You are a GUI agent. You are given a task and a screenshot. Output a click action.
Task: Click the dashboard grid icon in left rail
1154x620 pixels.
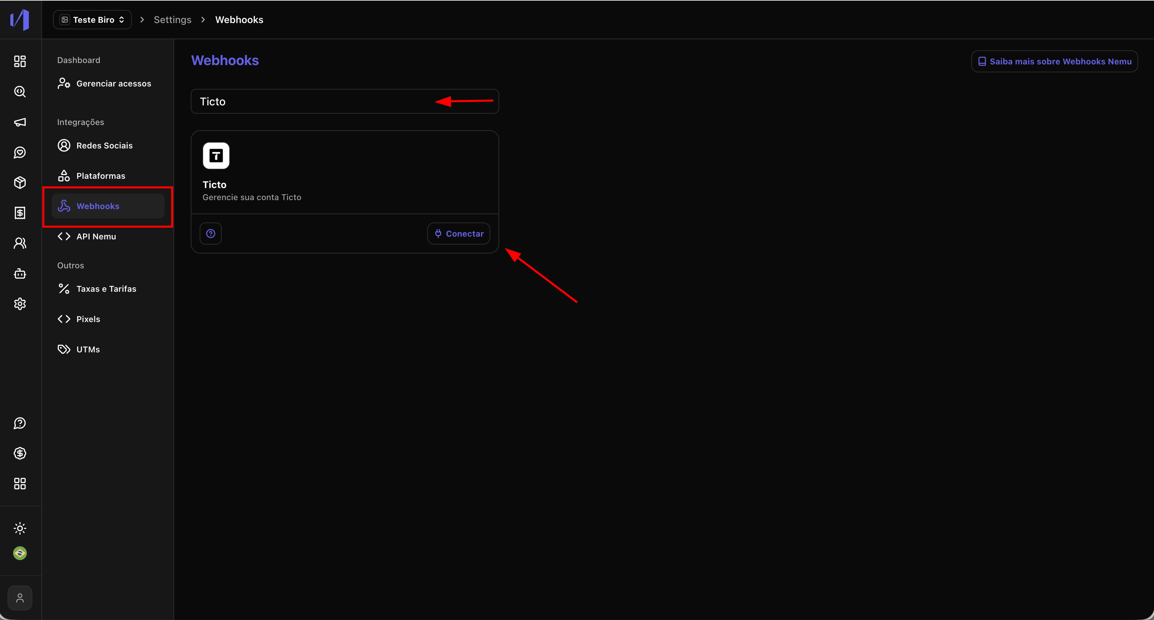[x=20, y=61]
